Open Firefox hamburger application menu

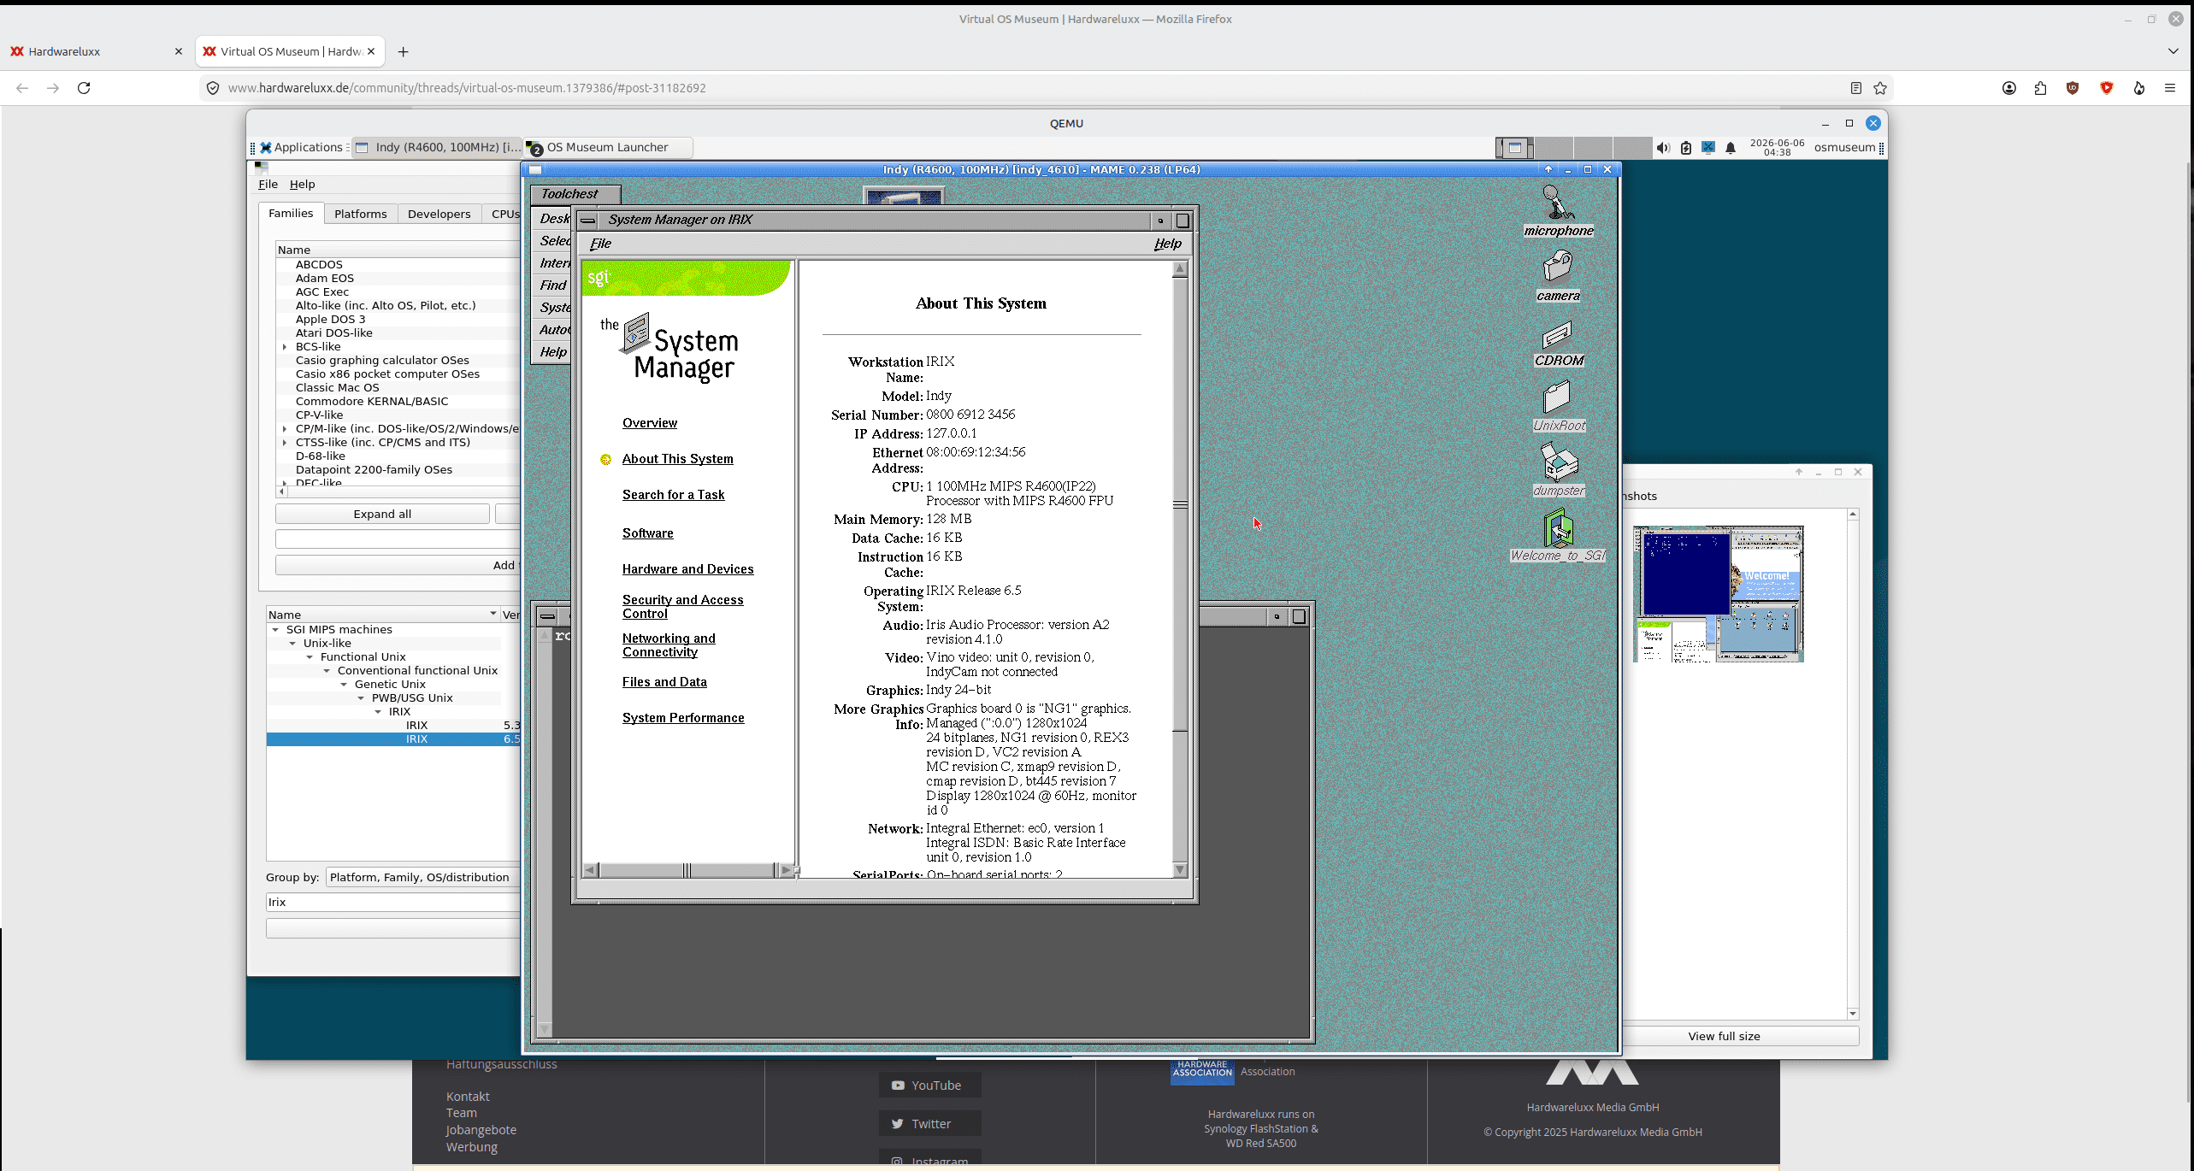2170,88
